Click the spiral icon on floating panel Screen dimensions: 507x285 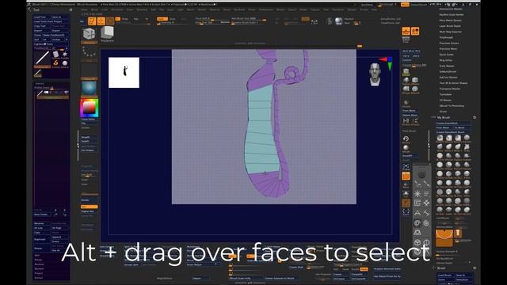(417, 223)
